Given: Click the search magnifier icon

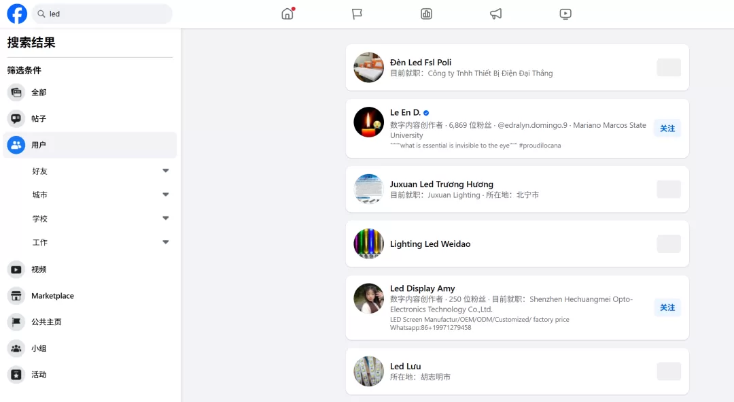Looking at the screenshot, I should click(x=41, y=14).
